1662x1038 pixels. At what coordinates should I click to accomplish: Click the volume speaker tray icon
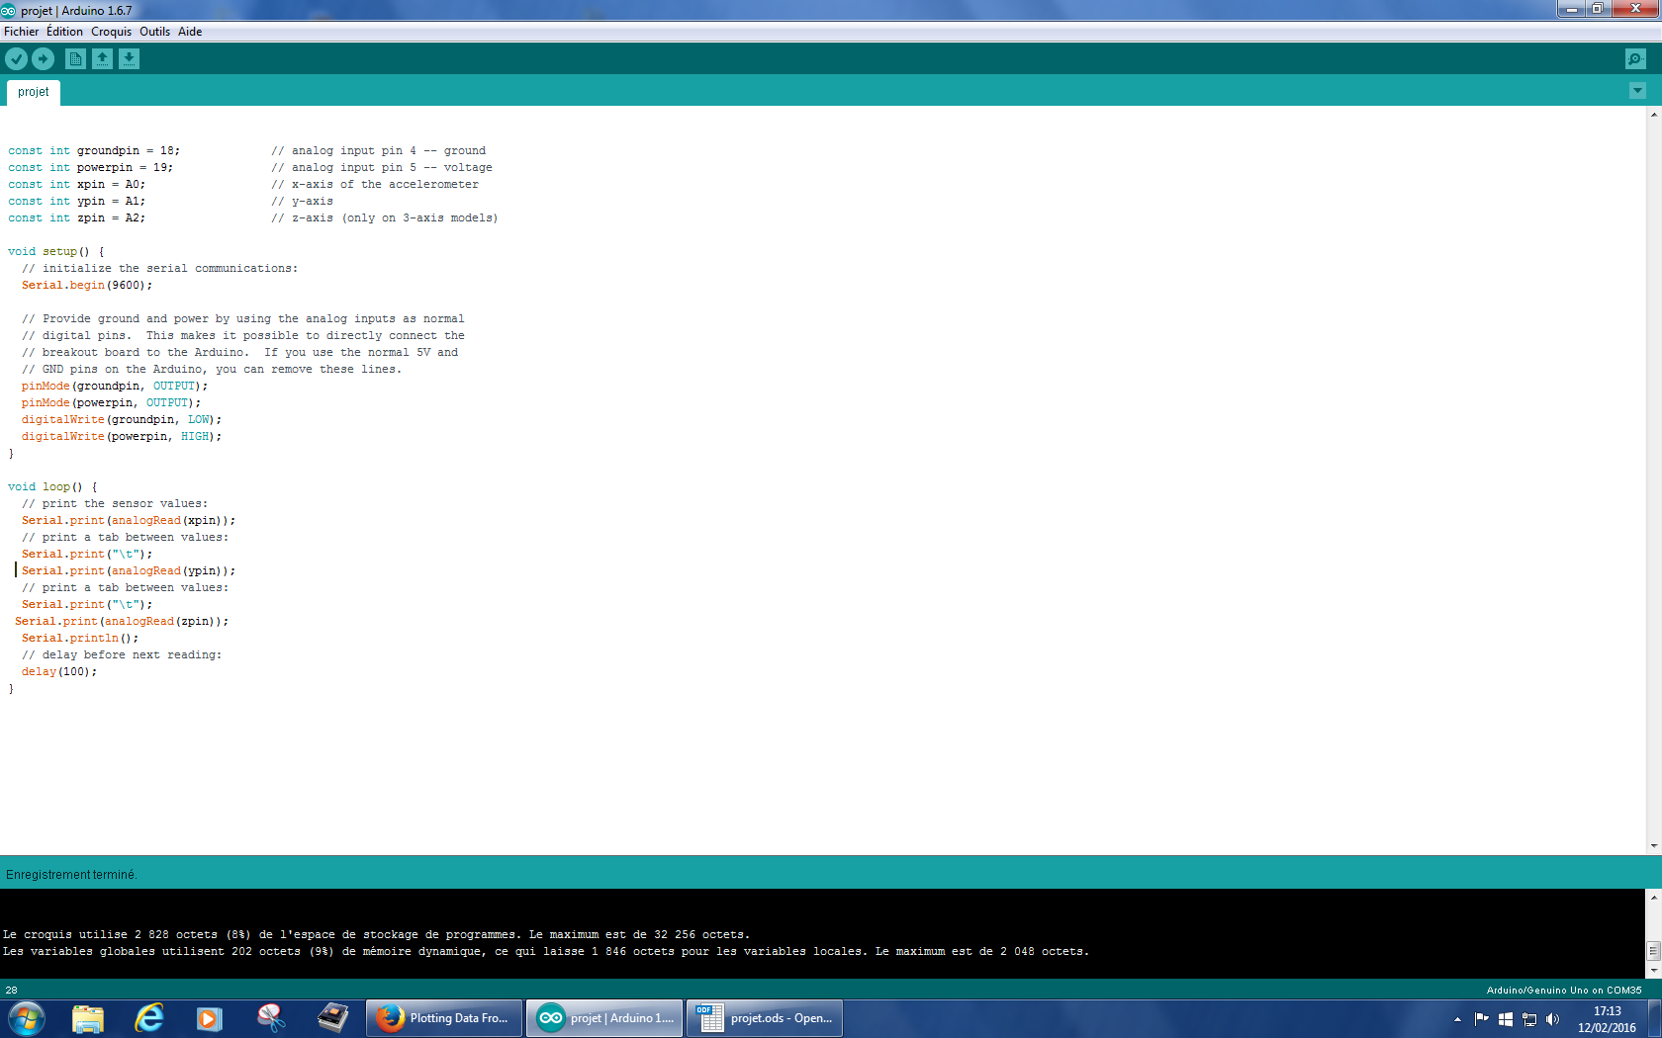tap(1552, 1019)
